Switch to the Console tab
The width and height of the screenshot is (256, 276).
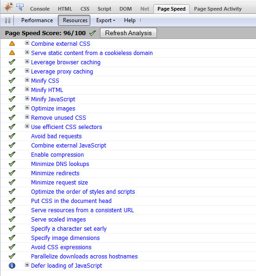(40, 9)
